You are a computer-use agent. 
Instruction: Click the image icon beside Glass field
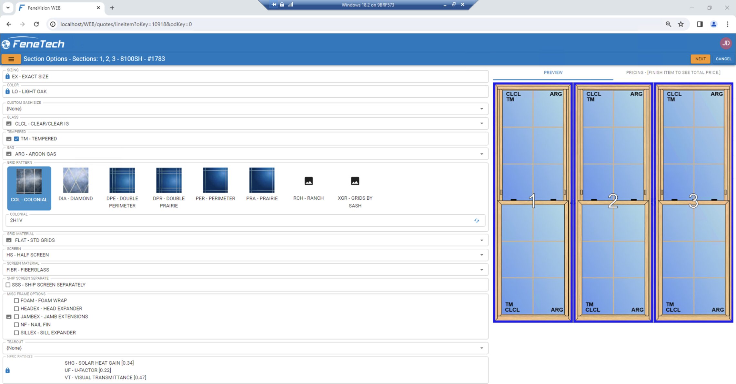(x=9, y=124)
